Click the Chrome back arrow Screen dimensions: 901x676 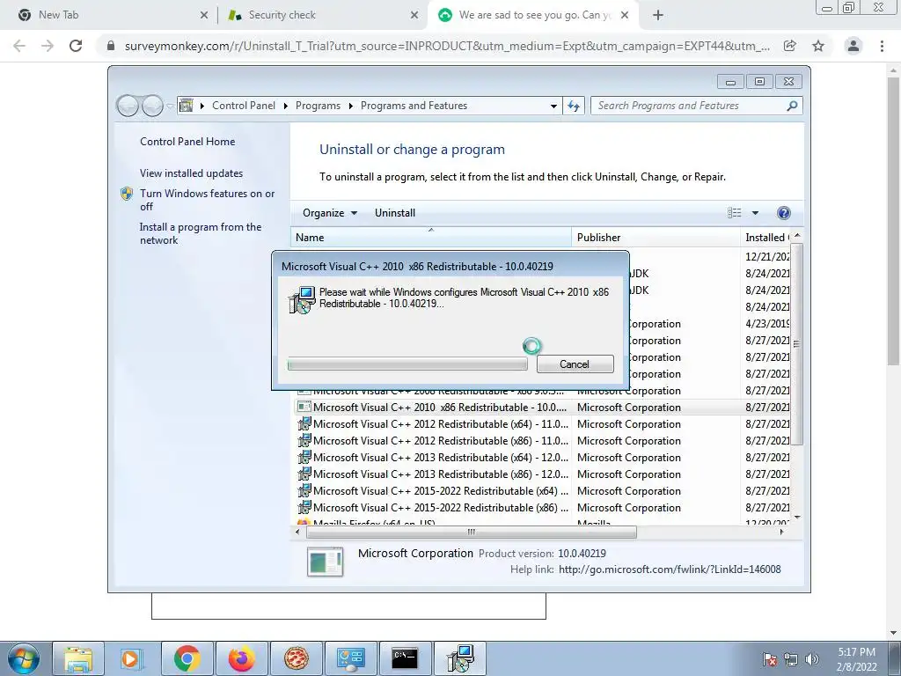[19, 46]
